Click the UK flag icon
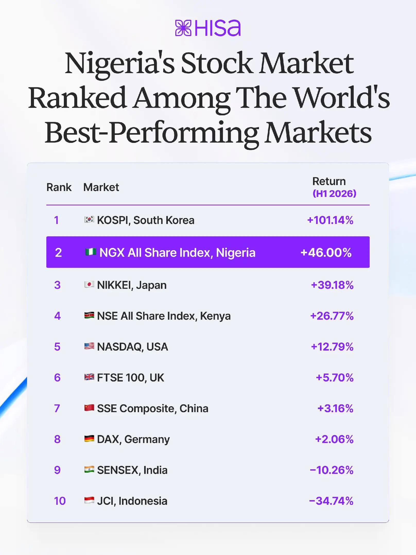 89,377
